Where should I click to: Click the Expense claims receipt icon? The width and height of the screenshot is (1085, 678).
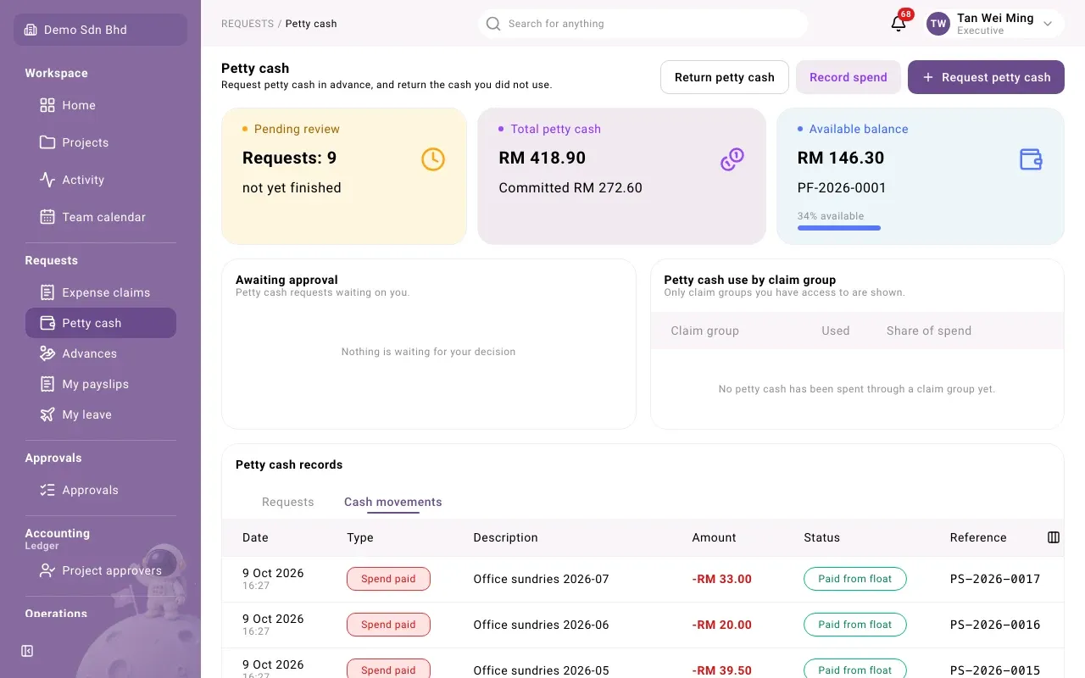[x=47, y=292]
